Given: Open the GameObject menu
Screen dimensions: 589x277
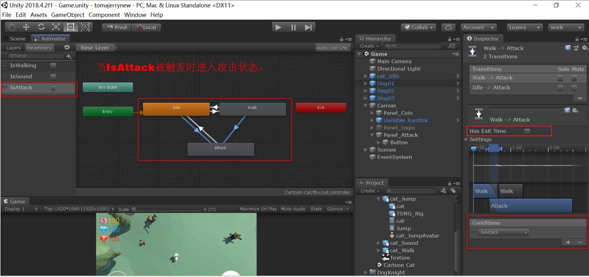Looking at the screenshot, I should (68, 15).
